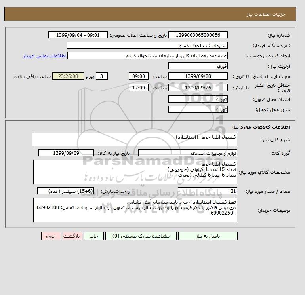Click the 'بازگشت' back button
Viewport: 305px width, 295px height.
click(x=72, y=236)
